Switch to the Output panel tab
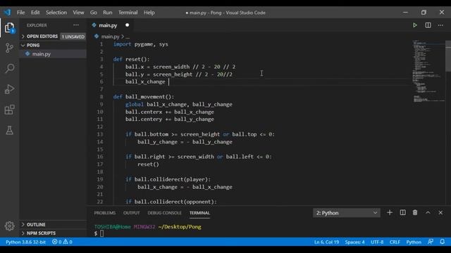The image size is (451, 253). pyautogui.click(x=132, y=213)
